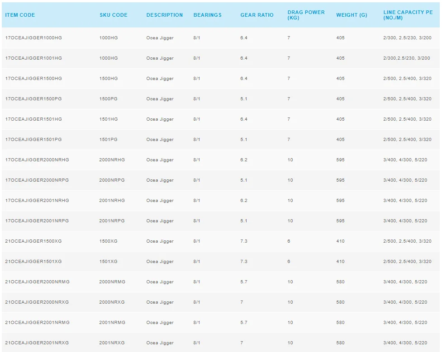Click SKU code 2000NRHG
This screenshot has height=352, width=442.
point(112,160)
